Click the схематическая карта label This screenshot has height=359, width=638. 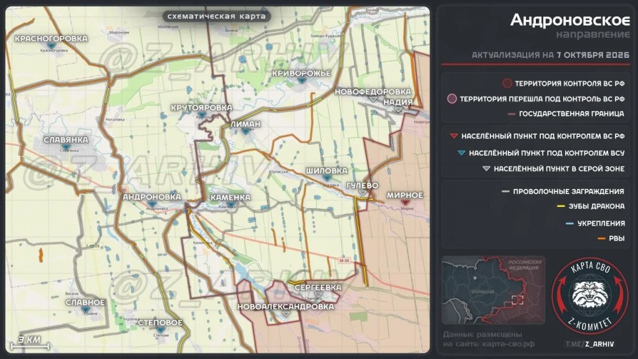[x=216, y=16]
